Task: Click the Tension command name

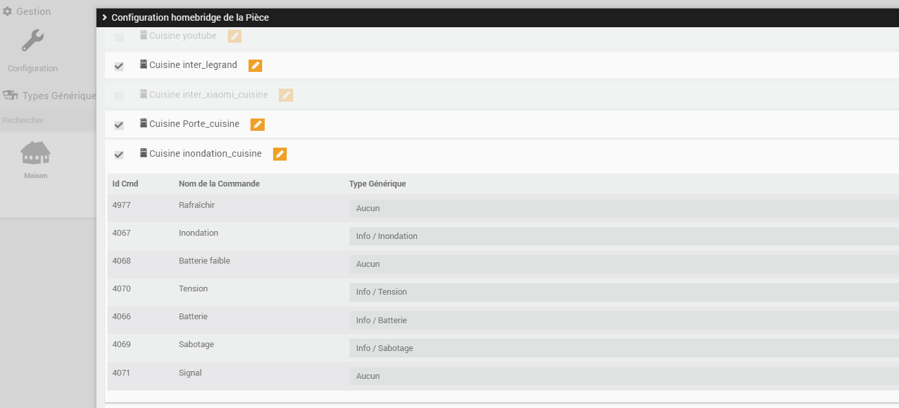Action: point(194,289)
